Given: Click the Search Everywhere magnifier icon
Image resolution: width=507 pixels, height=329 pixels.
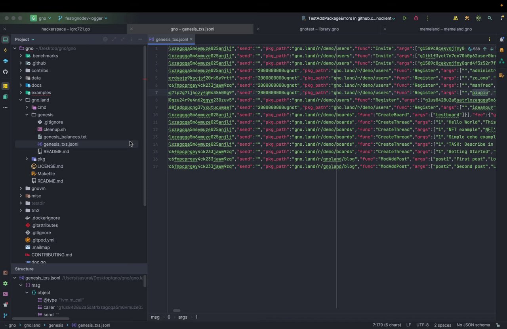Looking at the screenshot, I should coord(490,18).
